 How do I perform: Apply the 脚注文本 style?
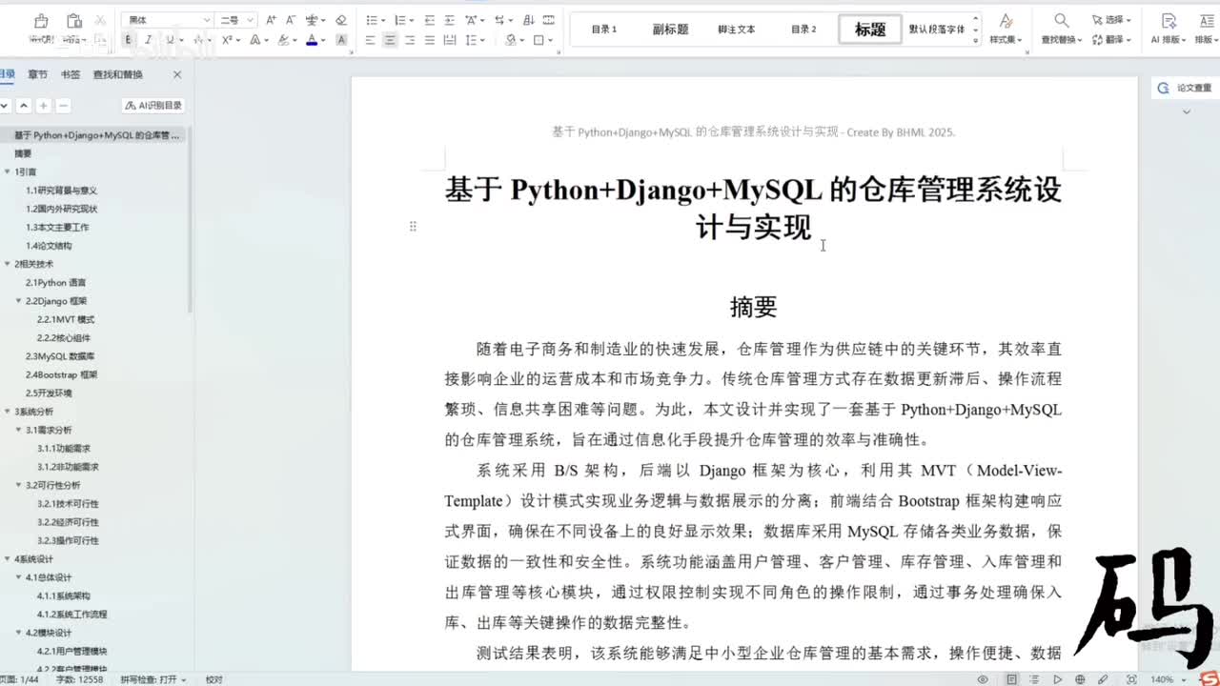pyautogui.click(x=736, y=30)
